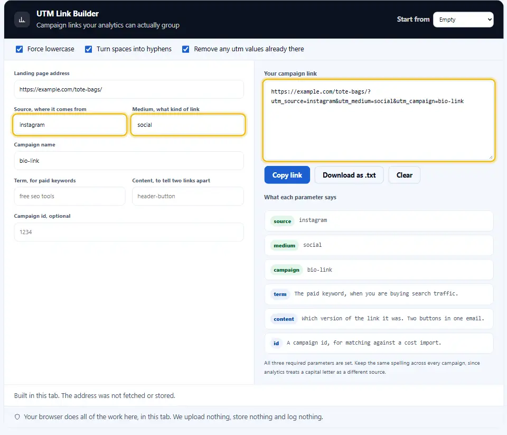The width and height of the screenshot is (507, 435).
Task: Click the campaign parameter badge
Action: click(286, 270)
